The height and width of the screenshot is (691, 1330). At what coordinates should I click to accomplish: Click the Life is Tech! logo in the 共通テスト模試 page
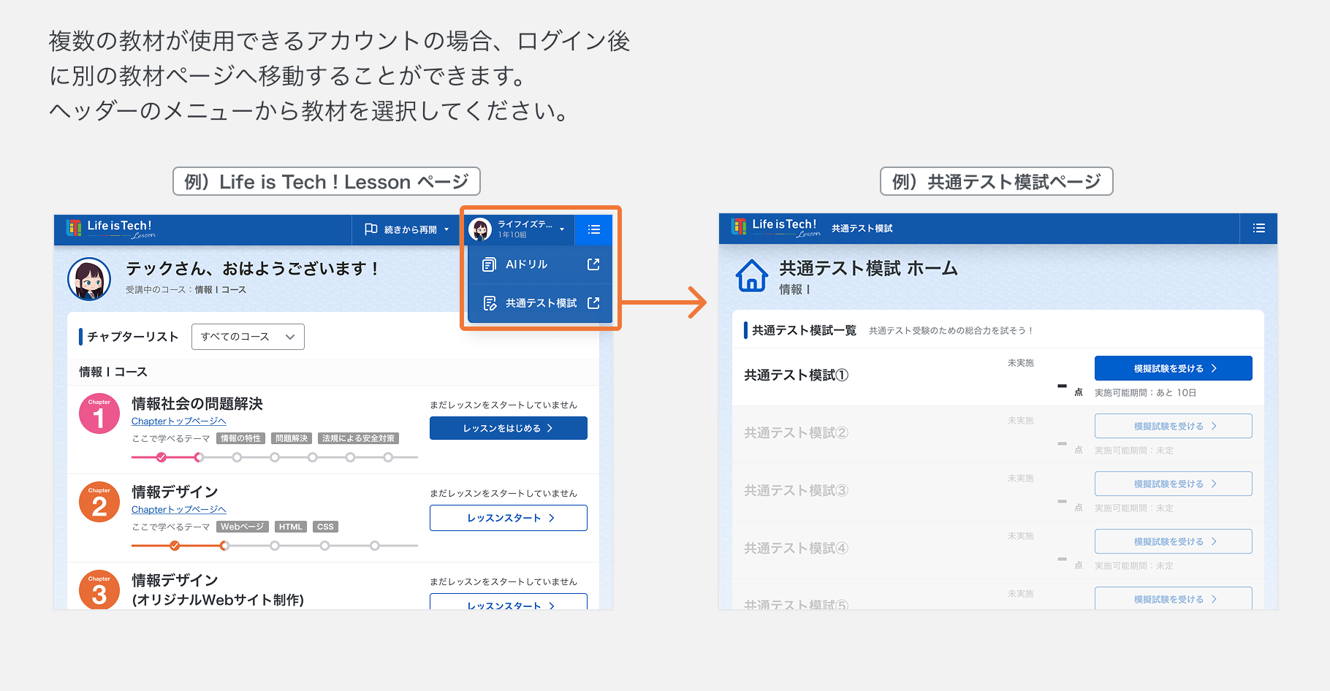coord(776,227)
